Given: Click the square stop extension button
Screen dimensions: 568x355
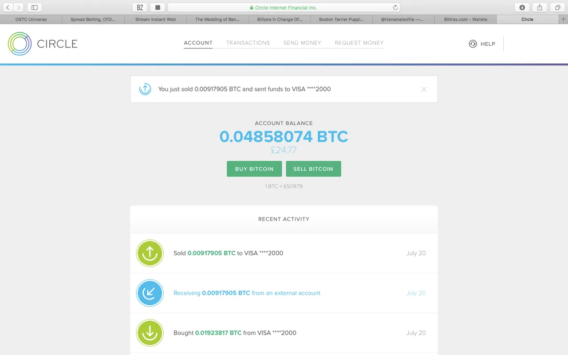Looking at the screenshot, I should (x=158, y=8).
